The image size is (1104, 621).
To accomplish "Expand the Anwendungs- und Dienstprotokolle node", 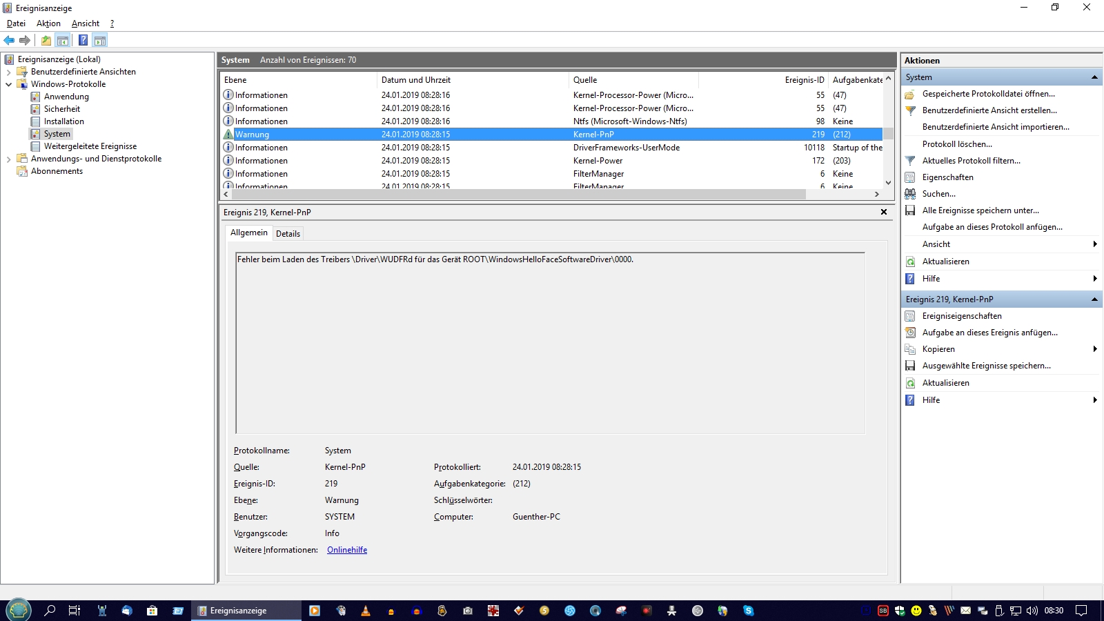I will click(x=8, y=159).
